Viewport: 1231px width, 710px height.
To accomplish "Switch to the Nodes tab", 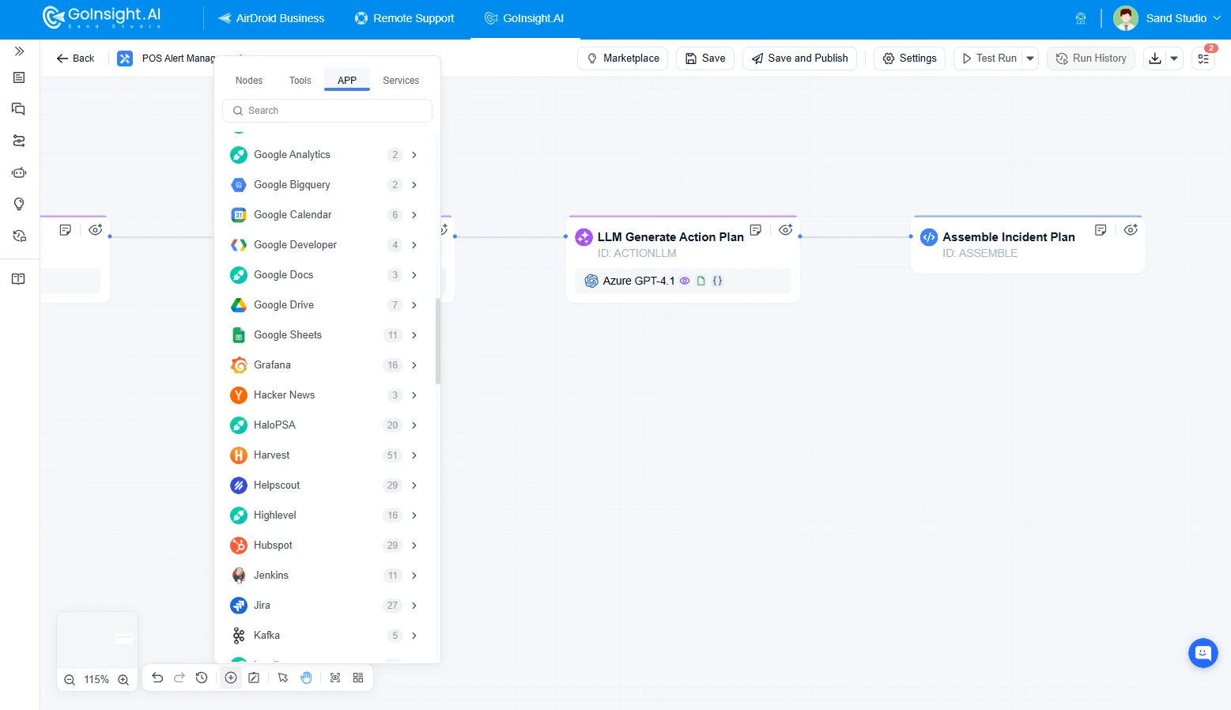I will click(249, 81).
